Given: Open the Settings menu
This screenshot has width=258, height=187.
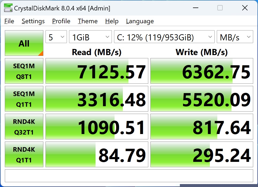Looking at the screenshot, I should (x=33, y=21).
